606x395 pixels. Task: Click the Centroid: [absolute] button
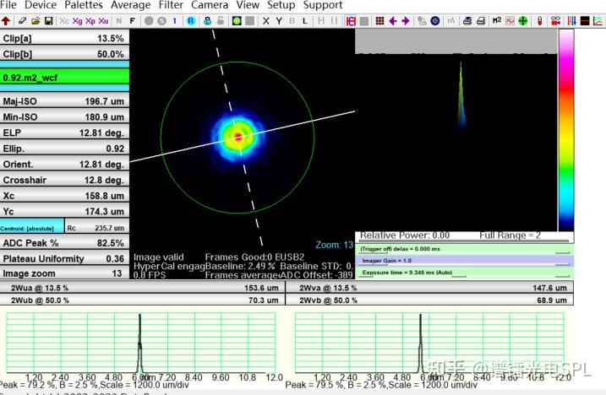(31, 228)
